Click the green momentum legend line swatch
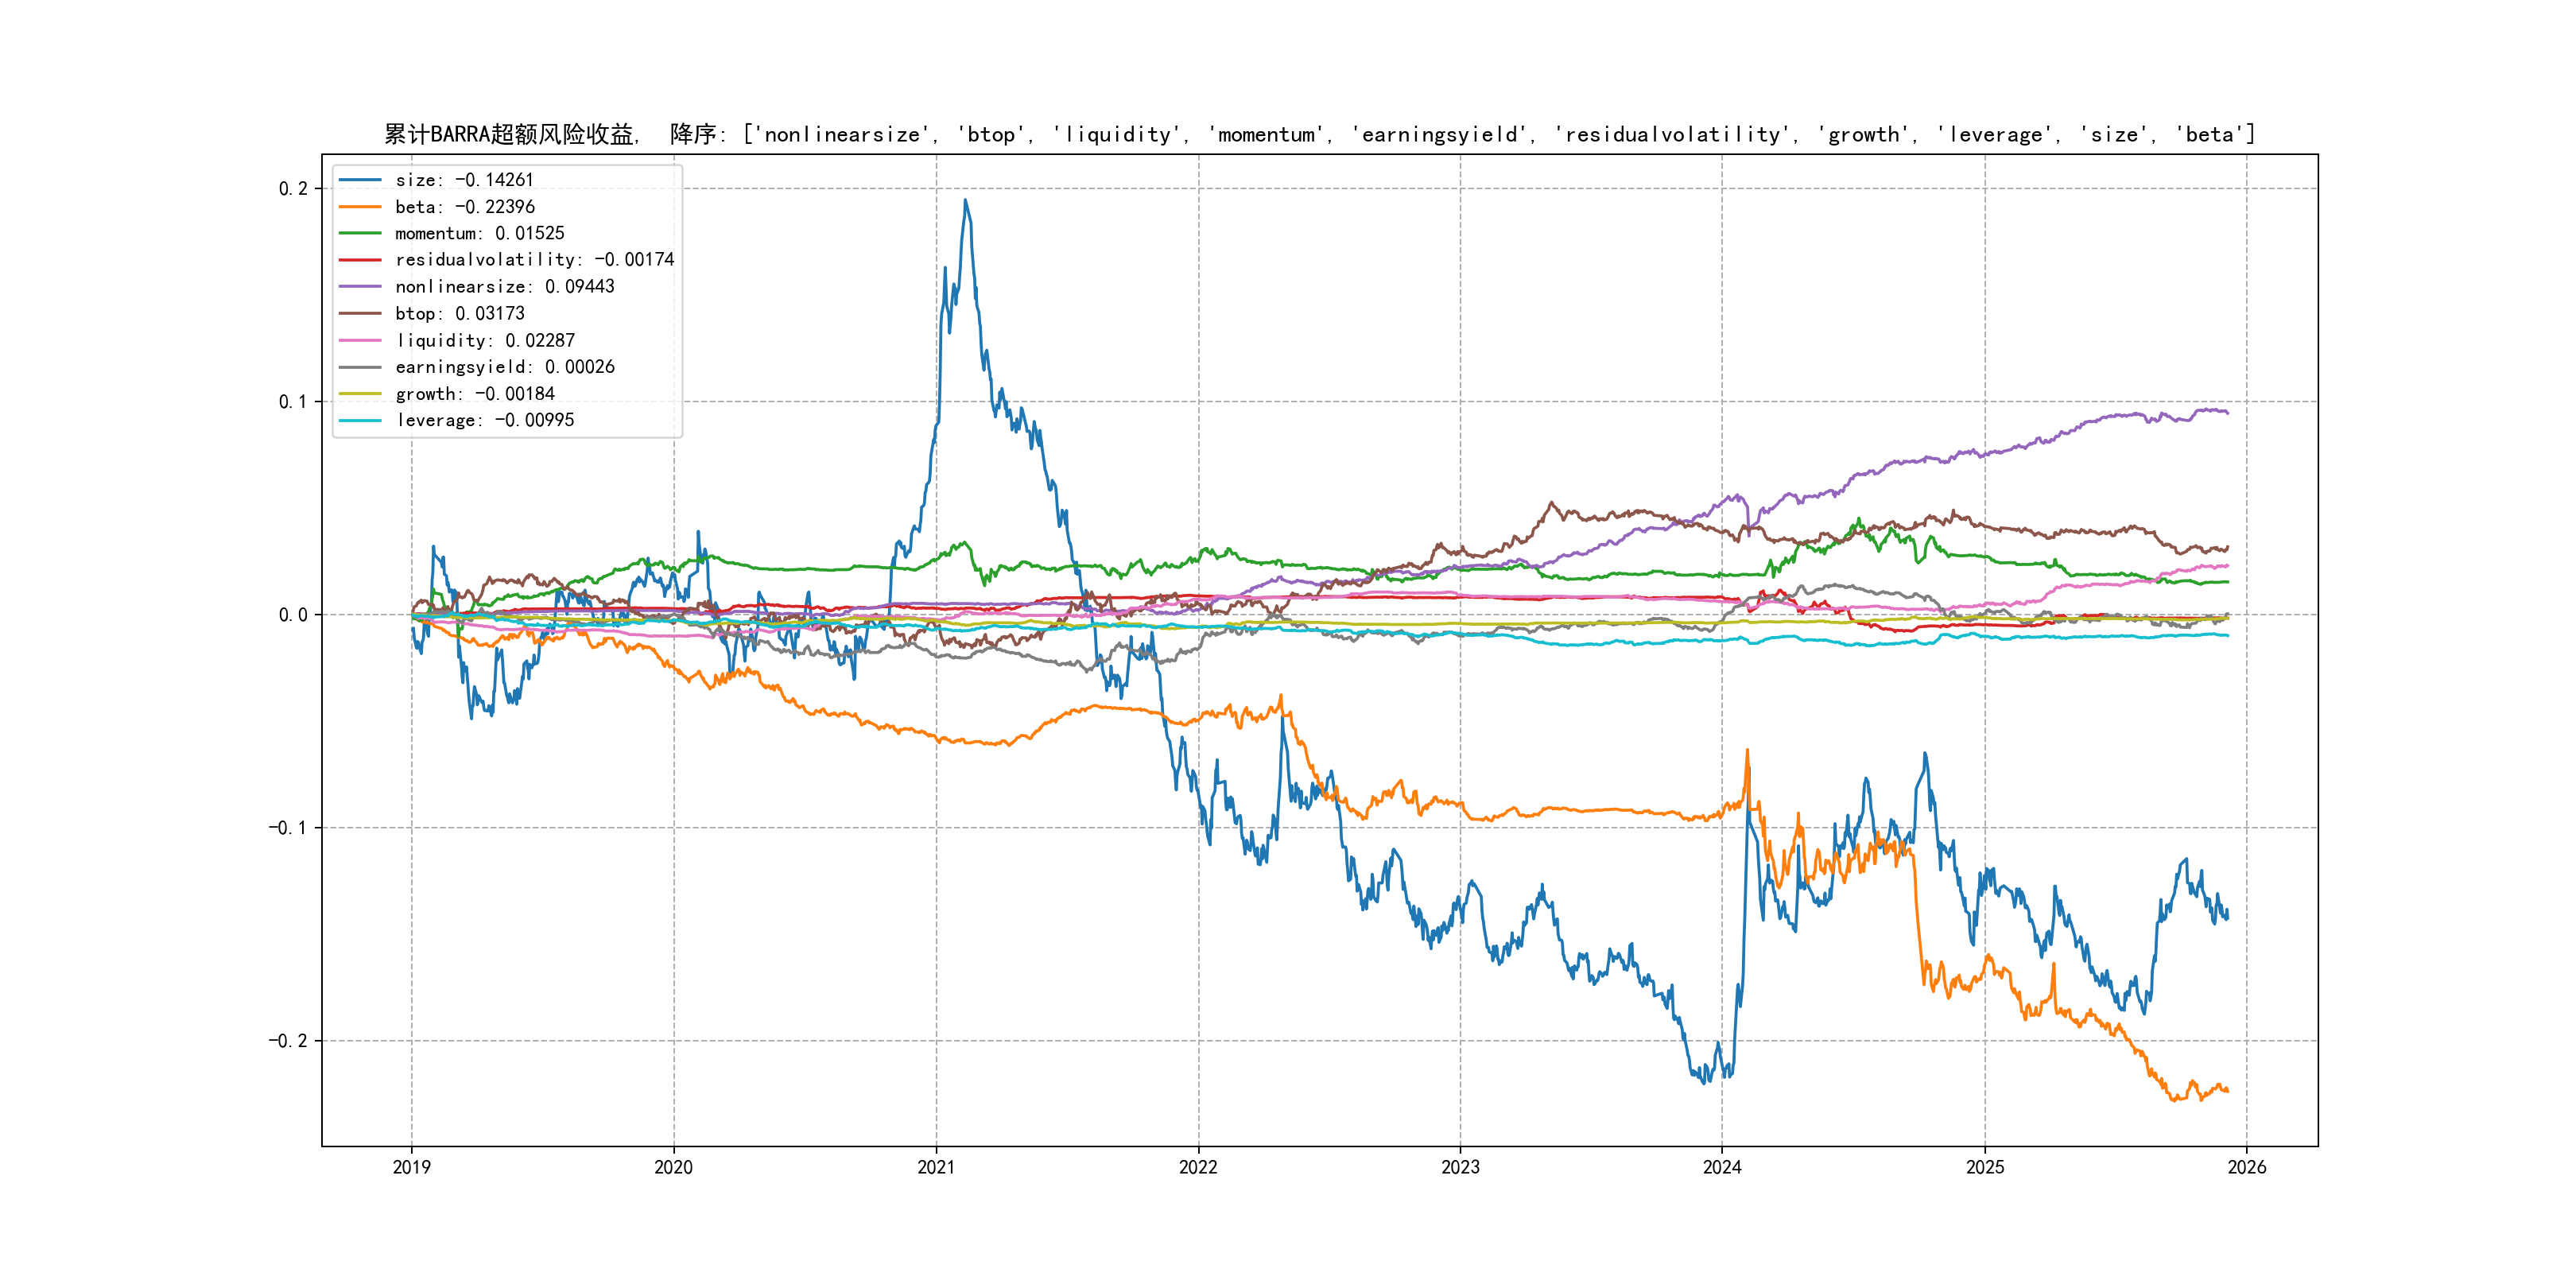Viewport: 2576px width, 1288px height. pyautogui.click(x=360, y=233)
